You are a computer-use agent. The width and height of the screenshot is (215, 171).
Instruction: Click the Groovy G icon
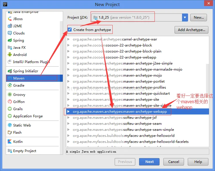tap(10, 94)
